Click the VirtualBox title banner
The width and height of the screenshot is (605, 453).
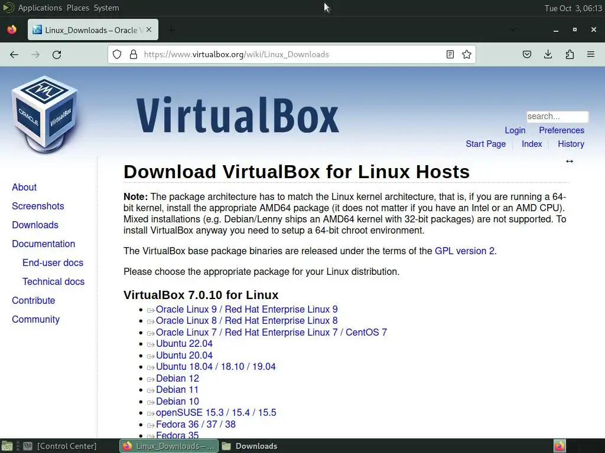238,116
